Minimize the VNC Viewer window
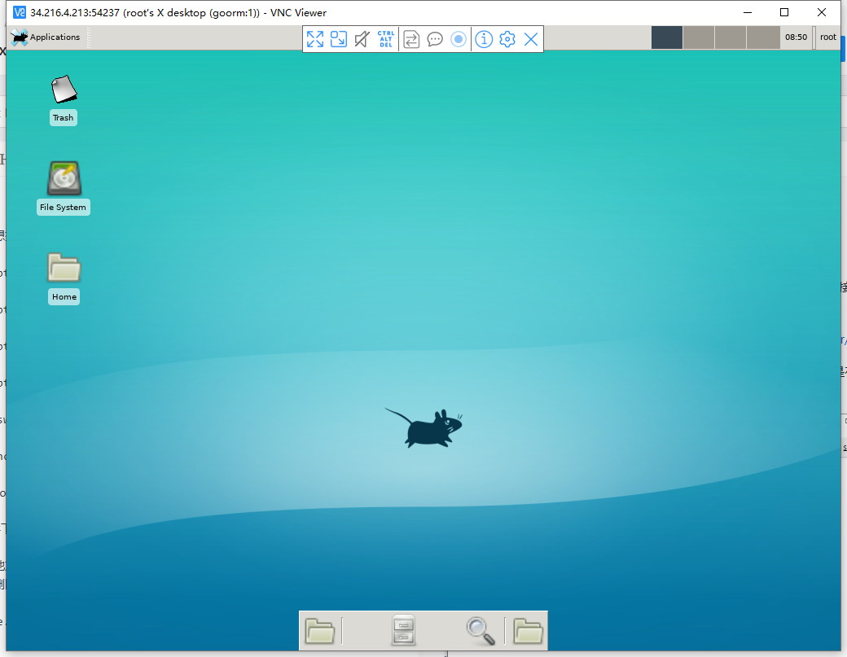Screen dimensions: 847x657 pos(748,12)
